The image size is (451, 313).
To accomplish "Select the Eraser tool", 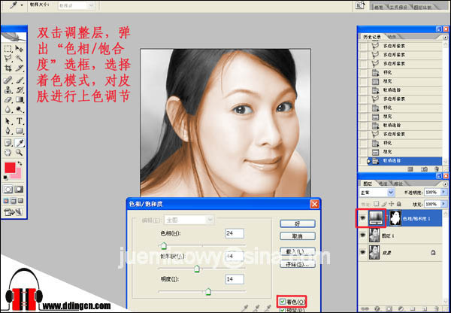I will click(8, 99).
